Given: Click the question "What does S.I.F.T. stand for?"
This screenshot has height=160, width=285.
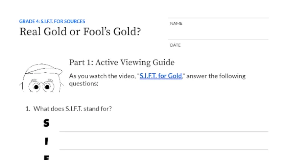Looking at the screenshot, I should (x=72, y=109).
